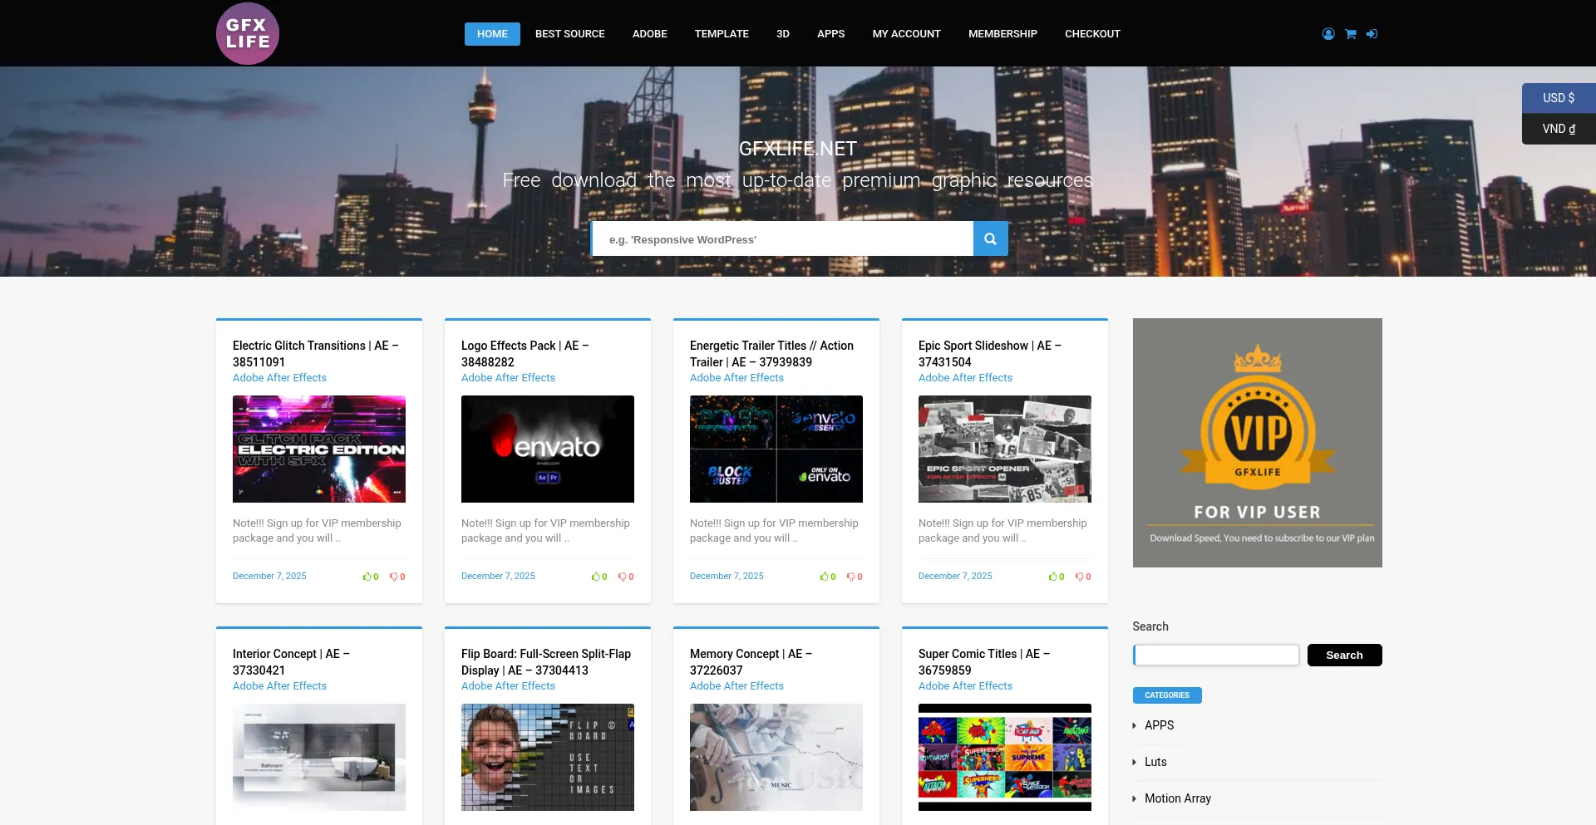Viewport: 1596px width, 825px height.
Task: Click the hero search input field
Action: click(782, 239)
